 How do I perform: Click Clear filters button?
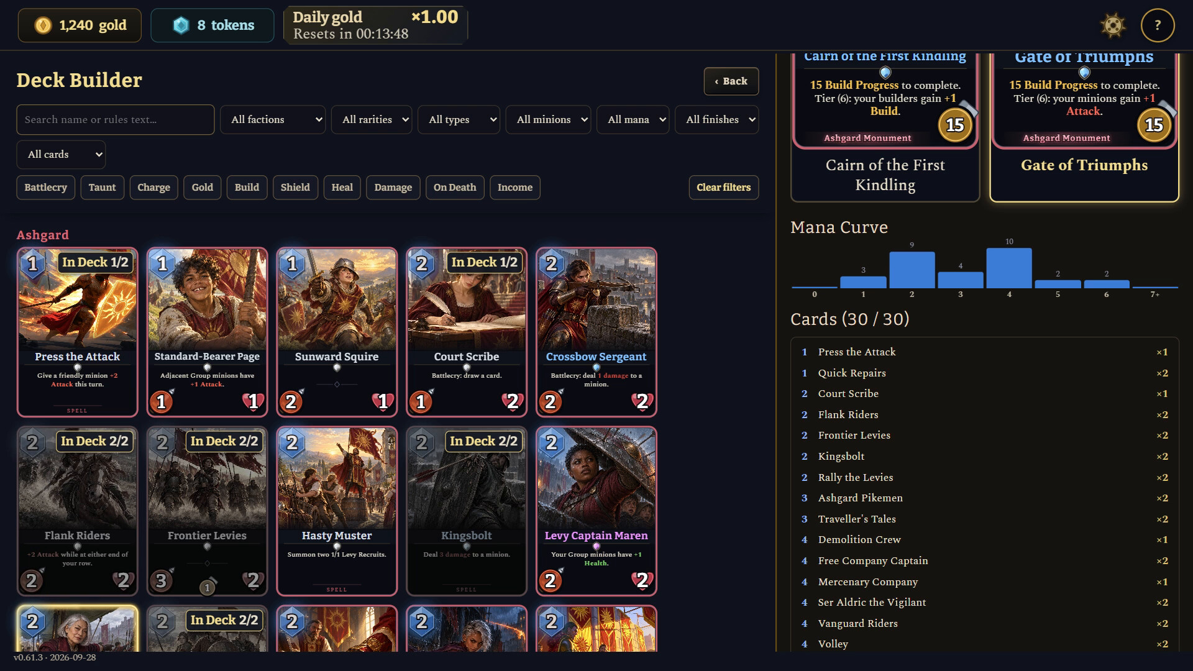click(x=723, y=188)
